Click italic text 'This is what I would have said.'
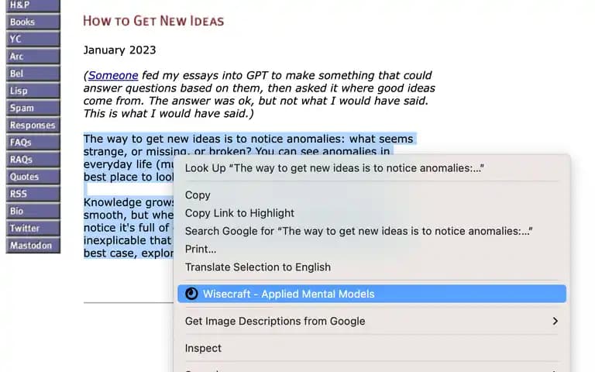595x372 pixels. click(168, 113)
